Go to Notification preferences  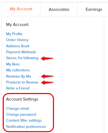[26, 127]
